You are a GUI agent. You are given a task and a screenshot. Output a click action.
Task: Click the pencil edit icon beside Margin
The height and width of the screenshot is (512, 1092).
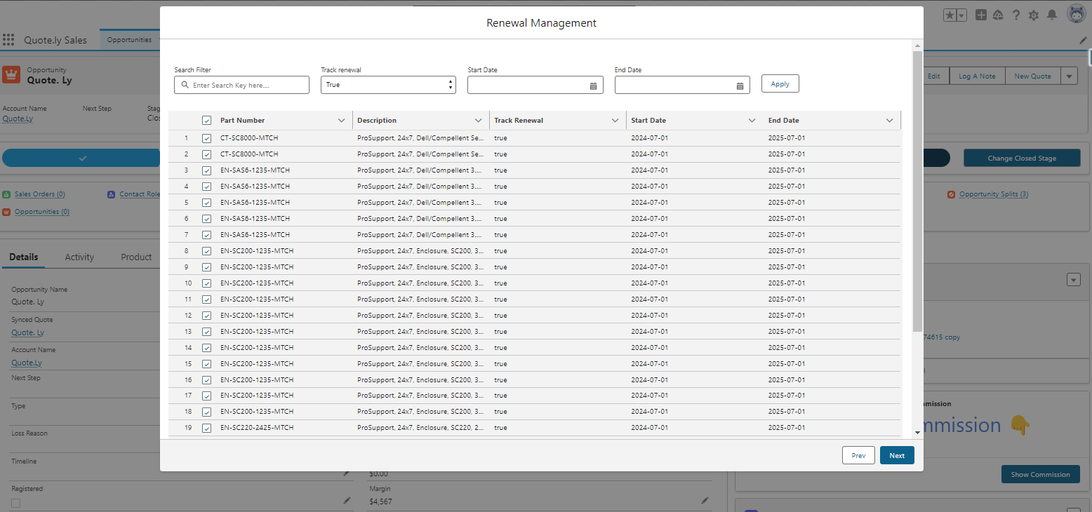(705, 501)
